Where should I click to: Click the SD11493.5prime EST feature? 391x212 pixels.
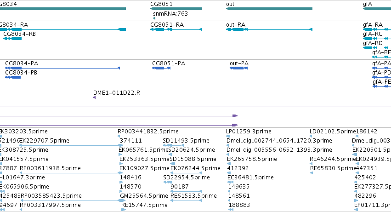point(173,145)
